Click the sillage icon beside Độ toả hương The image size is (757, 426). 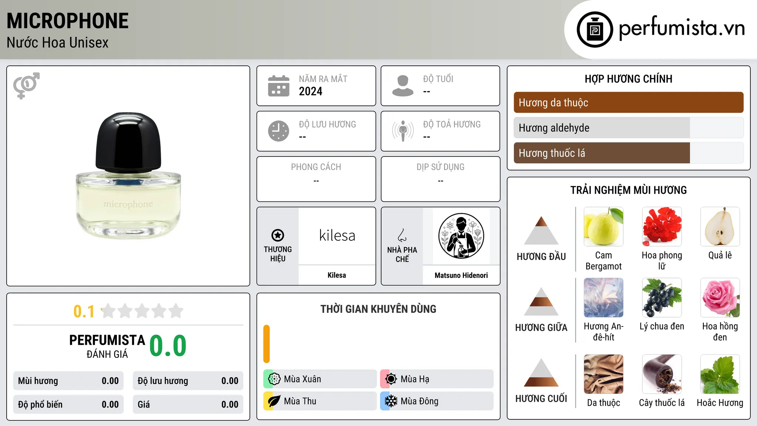click(403, 131)
